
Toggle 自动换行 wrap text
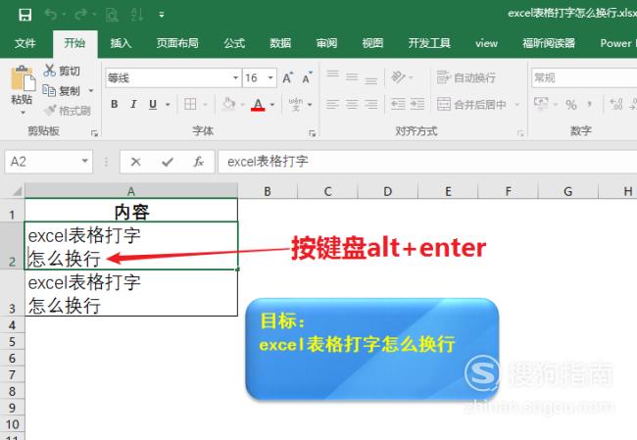[x=465, y=77]
